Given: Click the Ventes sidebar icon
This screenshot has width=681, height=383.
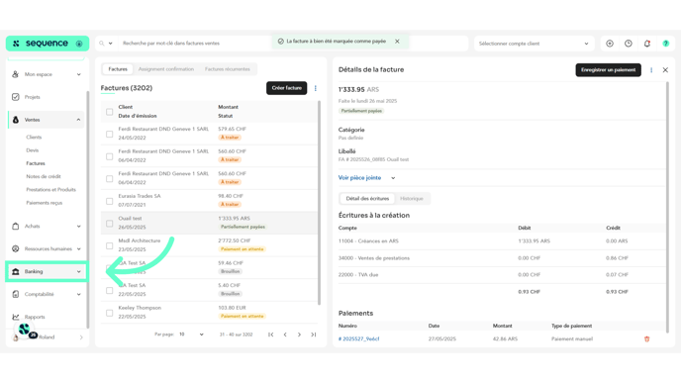Looking at the screenshot, I should (16, 120).
